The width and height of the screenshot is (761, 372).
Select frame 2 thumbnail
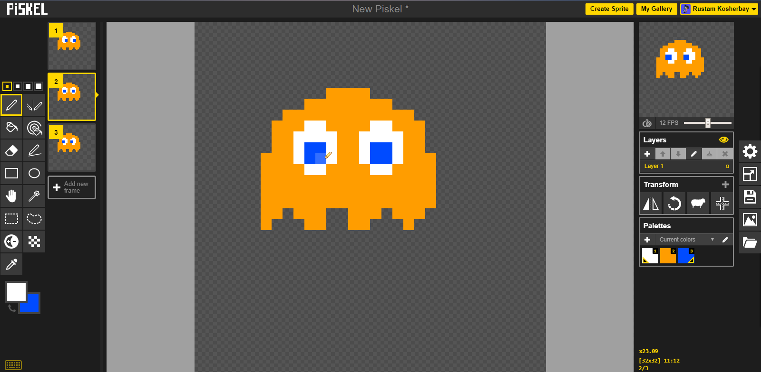(72, 97)
